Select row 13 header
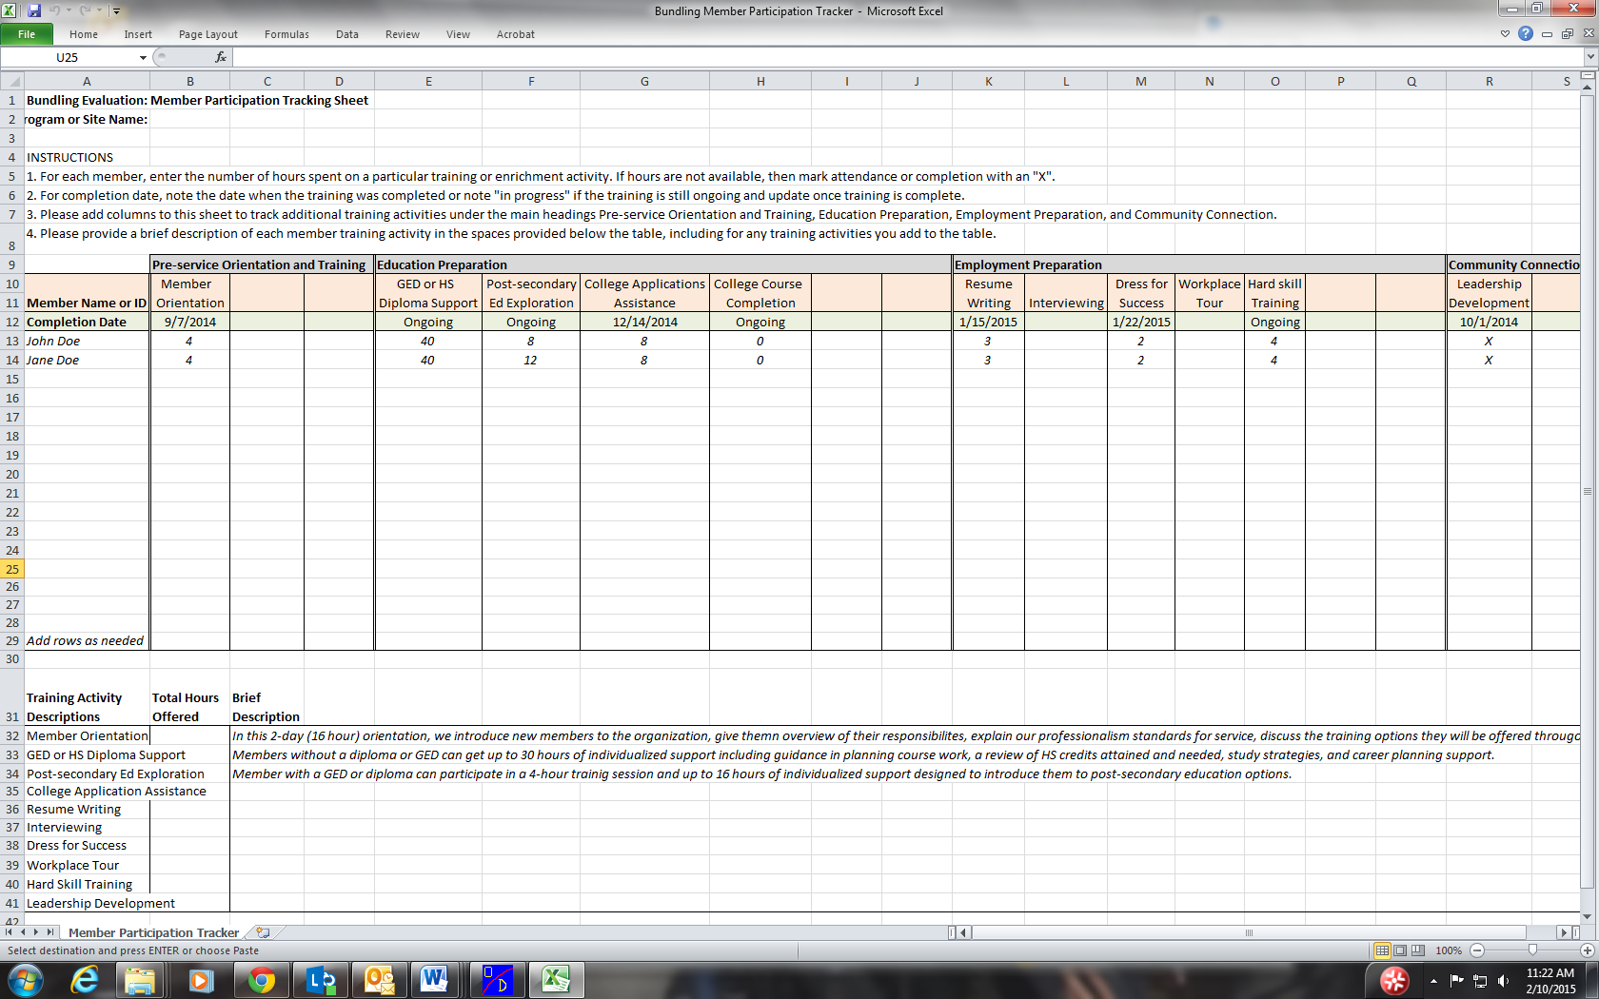This screenshot has width=1599, height=999. 12,341
